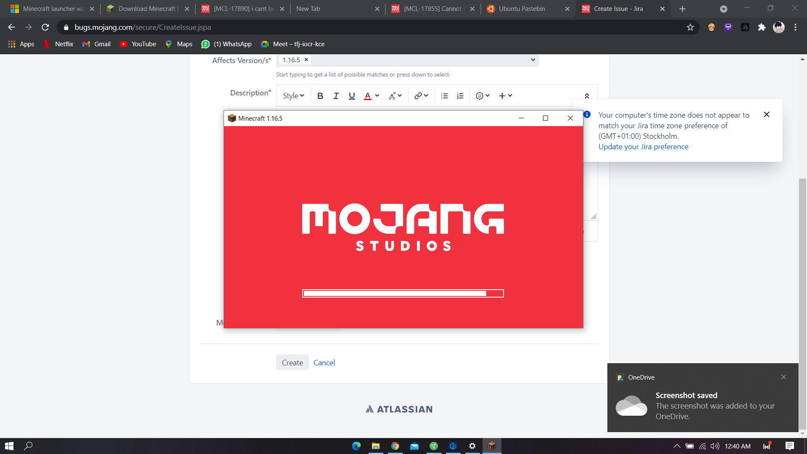Open the Affects Version/s dropdown arrow
Screen dimensions: 807x454
click(533, 60)
